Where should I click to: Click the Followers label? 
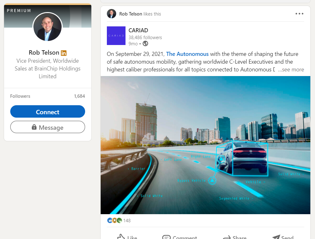tap(20, 96)
